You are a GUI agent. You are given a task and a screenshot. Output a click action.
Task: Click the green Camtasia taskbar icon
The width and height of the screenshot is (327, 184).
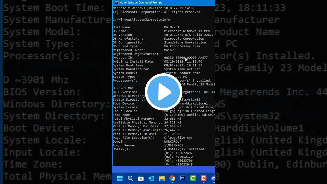click(x=193, y=178)
